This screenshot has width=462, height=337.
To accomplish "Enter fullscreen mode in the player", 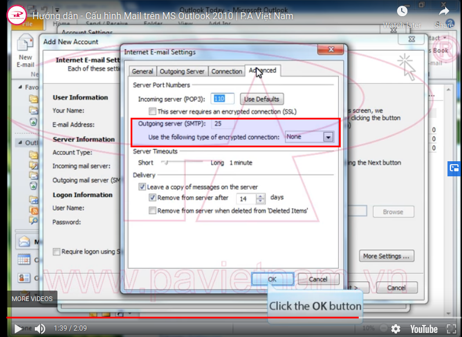I will point(451,329).
